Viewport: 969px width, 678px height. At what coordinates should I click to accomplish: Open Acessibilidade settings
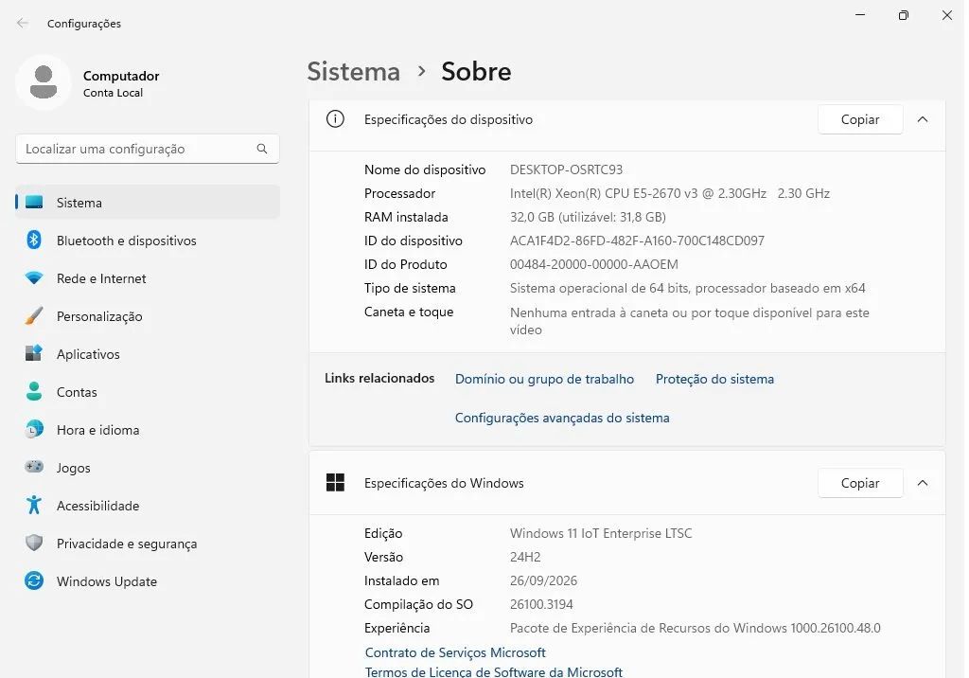pos(148,505)
